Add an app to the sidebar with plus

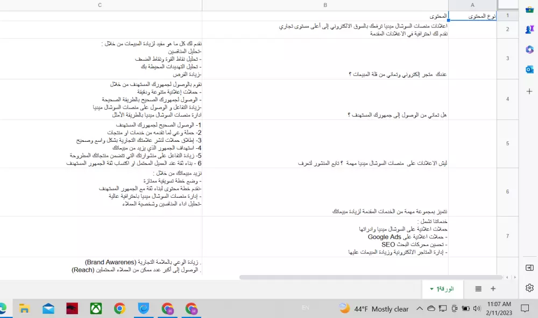529,91
